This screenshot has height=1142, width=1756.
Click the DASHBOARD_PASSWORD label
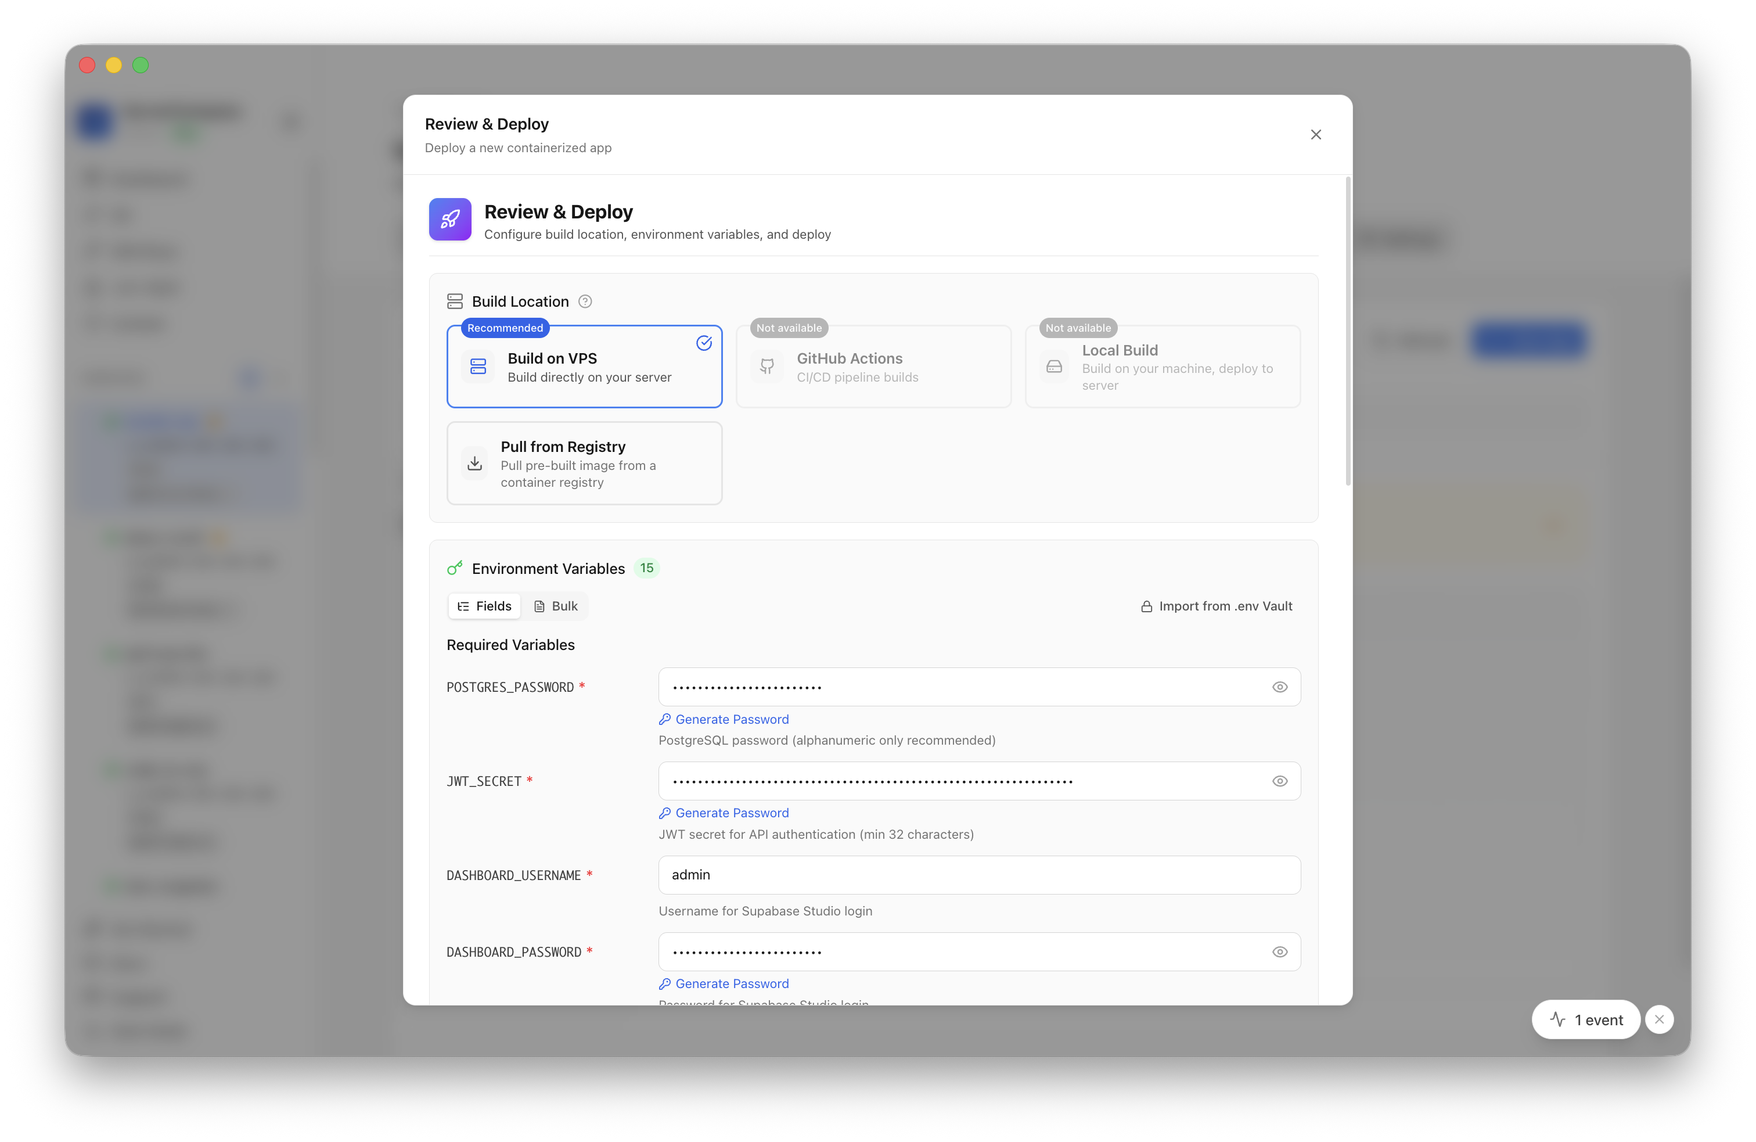[513, 952]
